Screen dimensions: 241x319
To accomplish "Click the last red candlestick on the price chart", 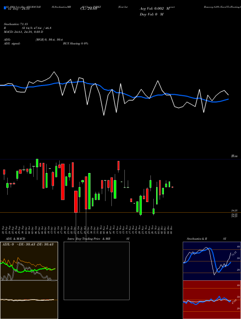I will [173, 187].
